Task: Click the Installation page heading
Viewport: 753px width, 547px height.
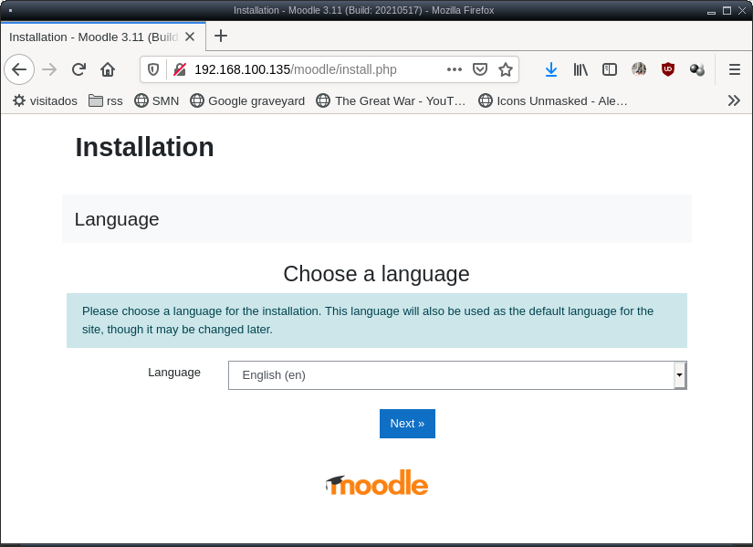Action: pyautogui.click(x=144, y=147)
